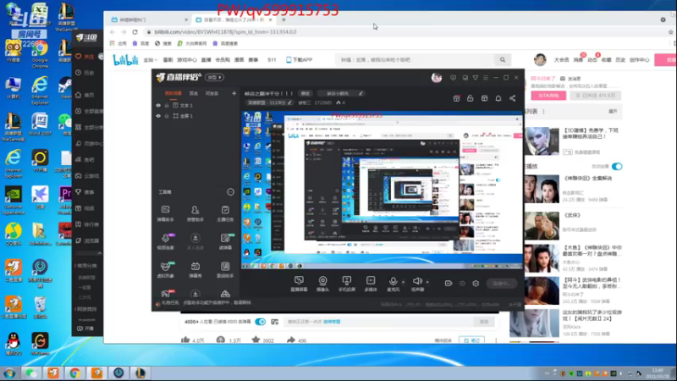The width and height of the screenshot is (677, 381).
Task: Open Google Chrome from the Windows taskbar
Action: point(74,373)
